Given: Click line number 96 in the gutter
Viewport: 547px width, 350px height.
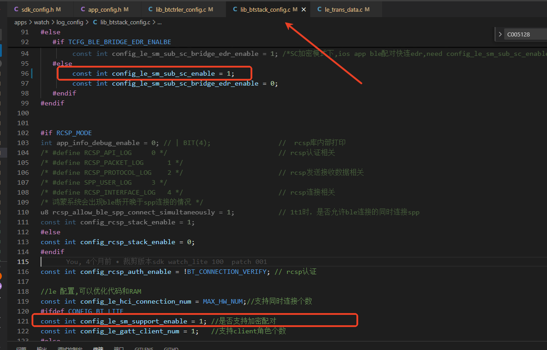Looking at the screenshot, I should tap(25, 73).
